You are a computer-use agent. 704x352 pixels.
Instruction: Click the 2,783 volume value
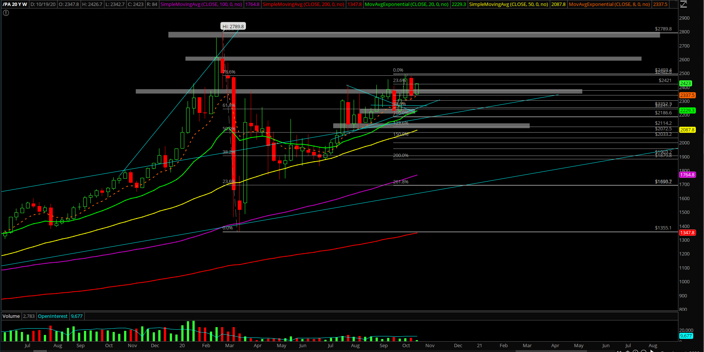(x=29, y=316)
